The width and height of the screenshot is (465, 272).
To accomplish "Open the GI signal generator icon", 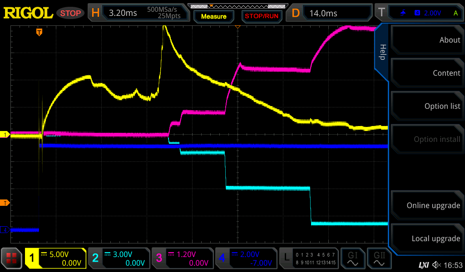I will point(353,259).
